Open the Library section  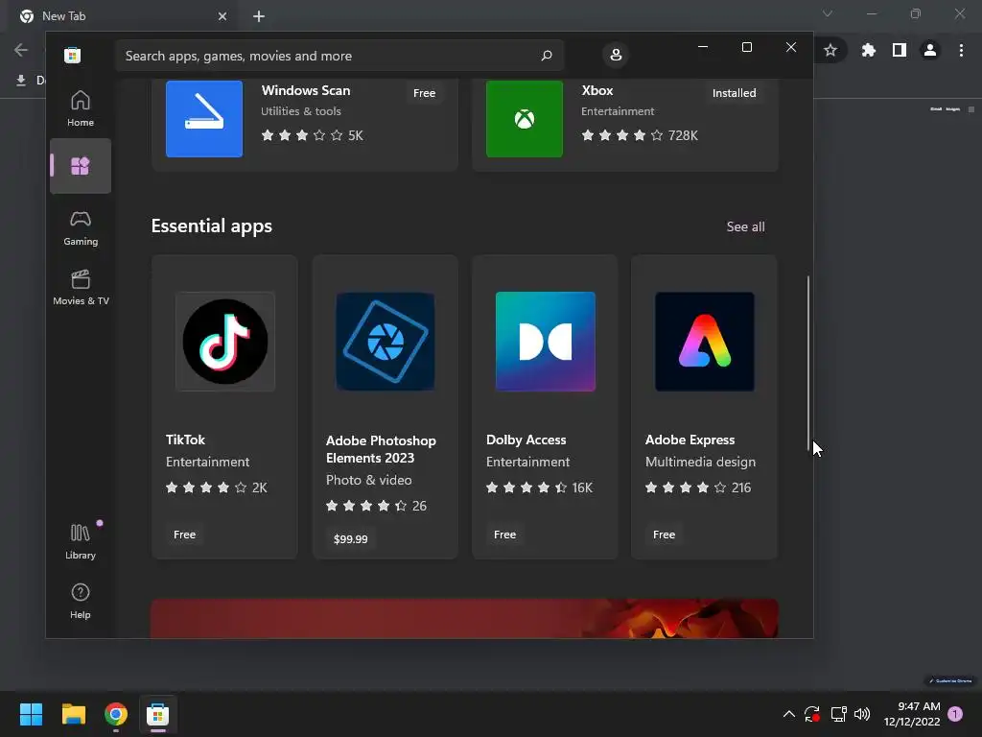click(x=81, y=541)
